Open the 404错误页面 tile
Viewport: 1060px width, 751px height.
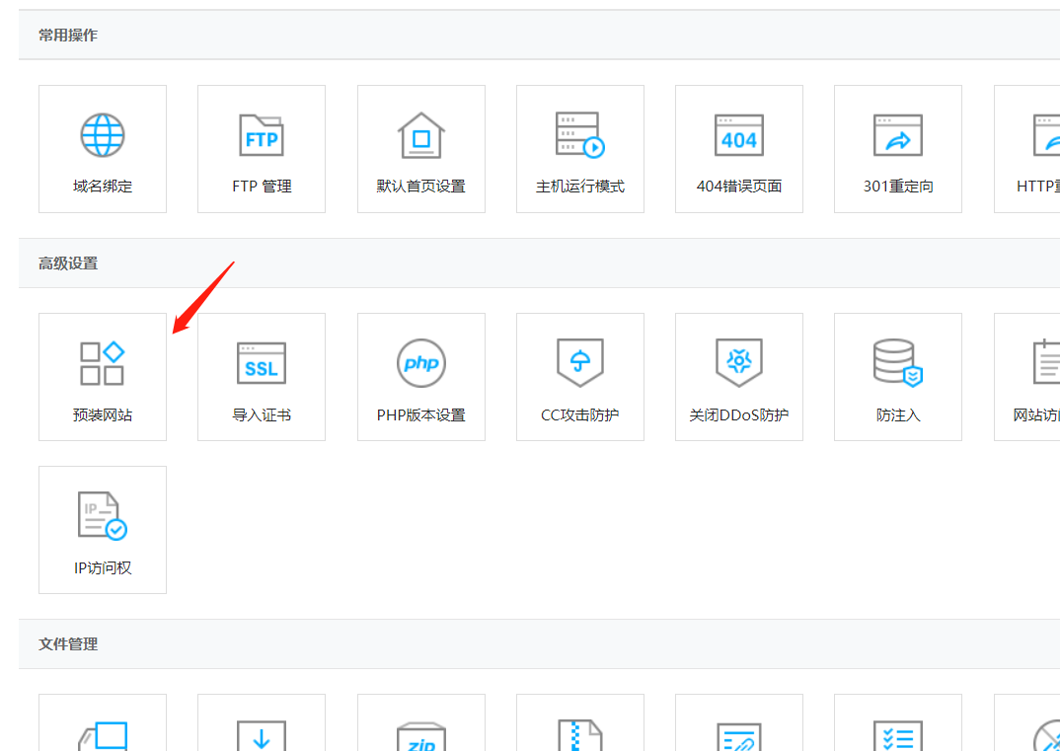click(739, 149)
